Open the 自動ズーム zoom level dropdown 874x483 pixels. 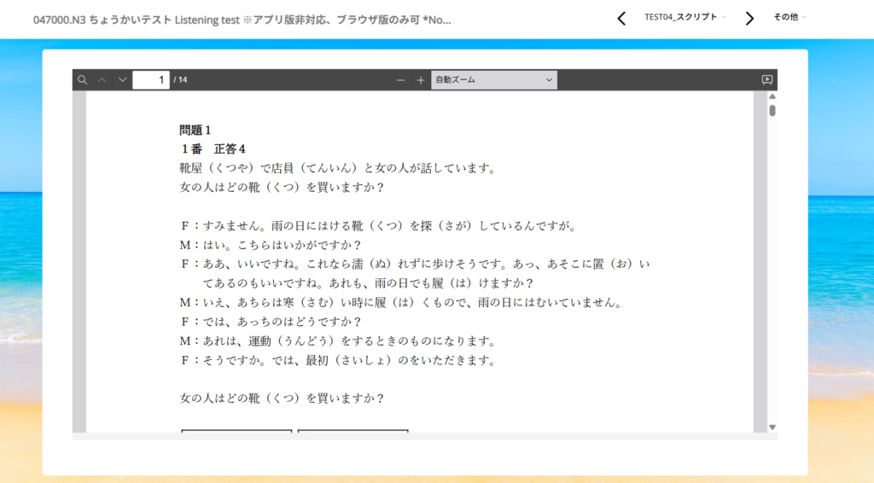click(493, 80)
